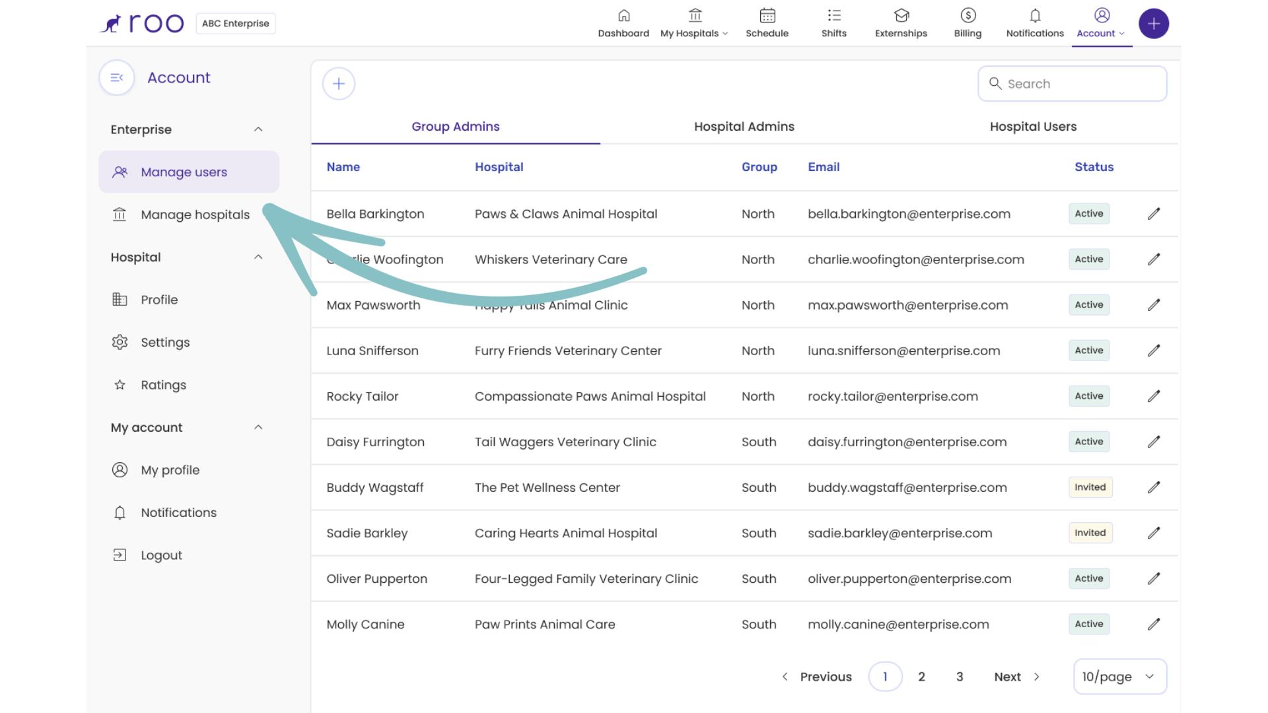This screenshot has height=713, width=1268.
Task: Click rocky.tailor@enterprise.com email
Action: [x=893, y=397]
